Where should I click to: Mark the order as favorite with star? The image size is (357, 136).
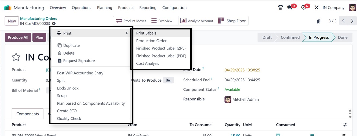16,57
